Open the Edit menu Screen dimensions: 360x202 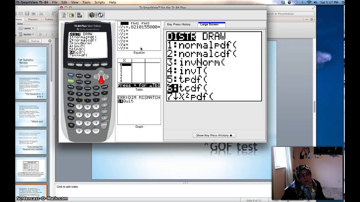tap(64, 2)
